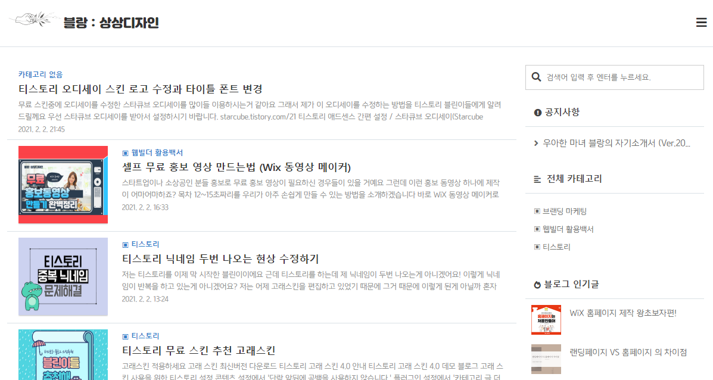
Task: Click excerpt starting 저는 티스토리를 이제 막
Action: tap(311, 281)
